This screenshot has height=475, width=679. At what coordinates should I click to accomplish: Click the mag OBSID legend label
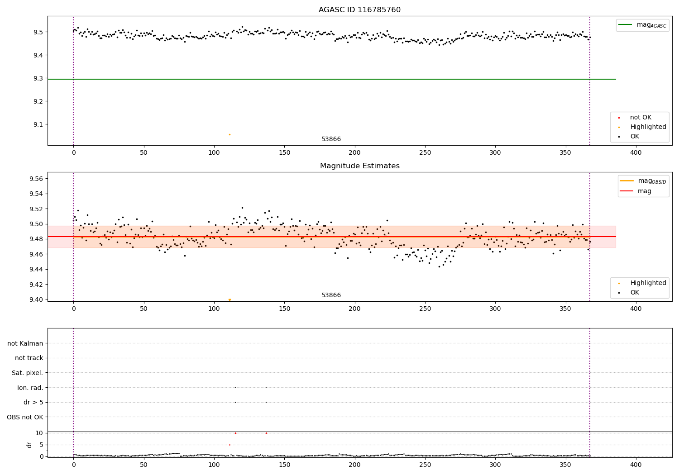click(x=652, y=181)
